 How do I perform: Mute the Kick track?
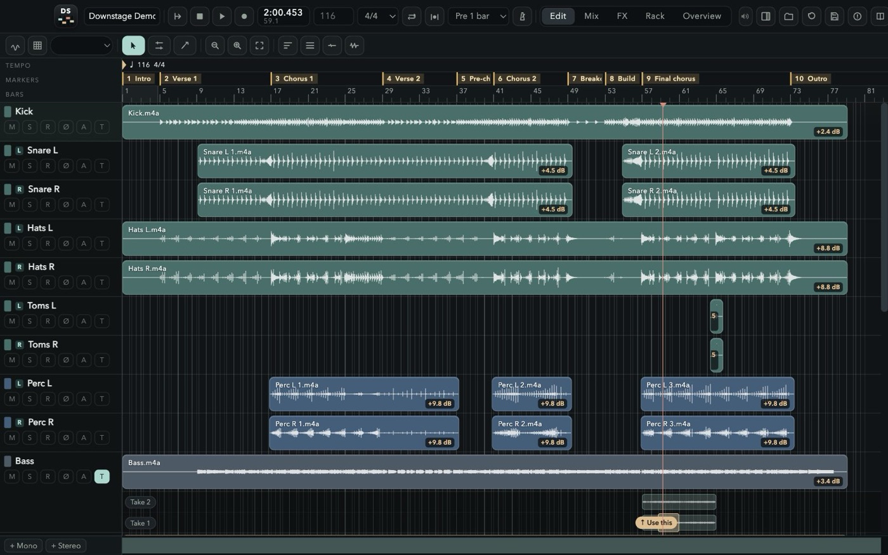coord(11,127)
